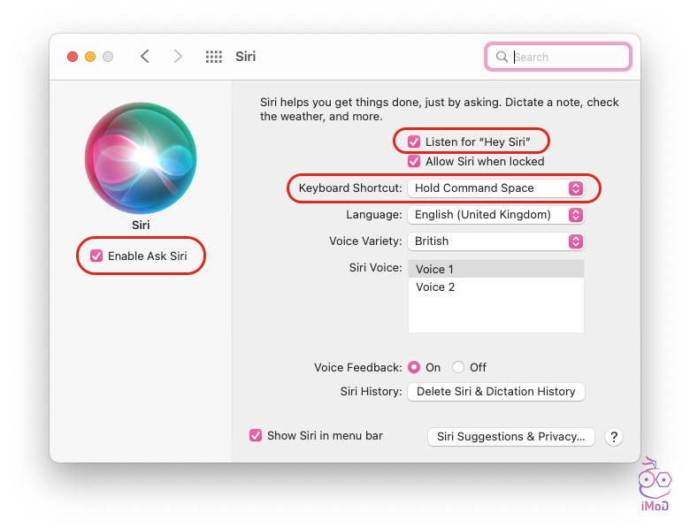Toggle Allow Siri when locked
690x528 pixels.
414,162
